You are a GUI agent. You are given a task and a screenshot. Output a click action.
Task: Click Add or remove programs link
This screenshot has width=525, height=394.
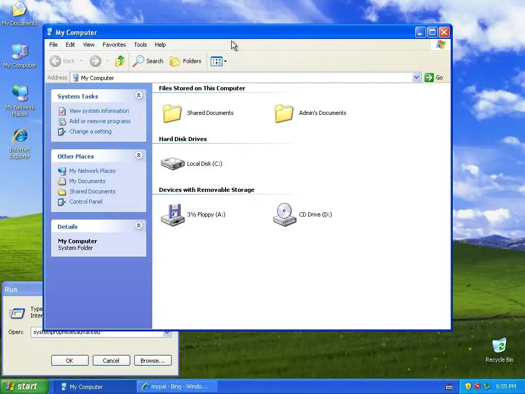pyautogui.click(x=100, y=121)
